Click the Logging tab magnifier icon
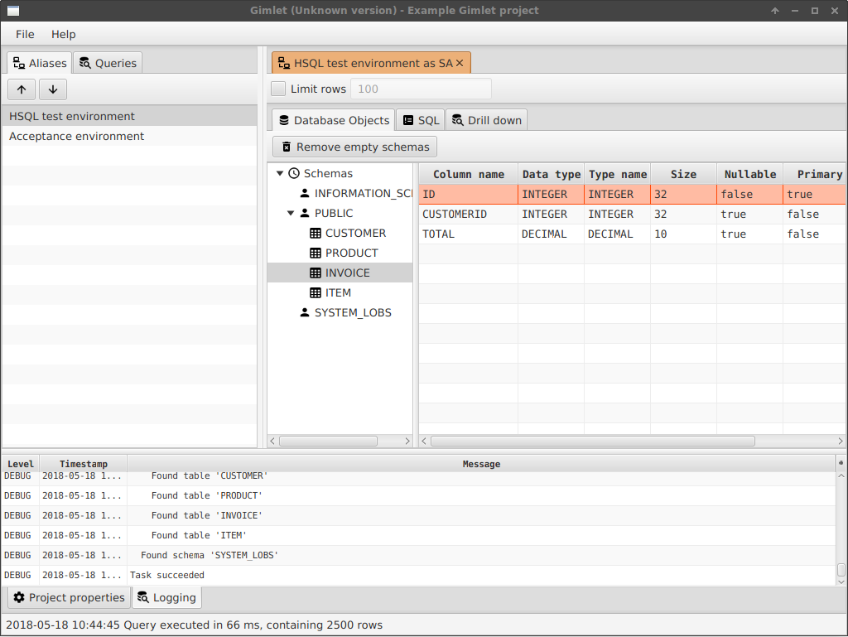 point(142,597)
